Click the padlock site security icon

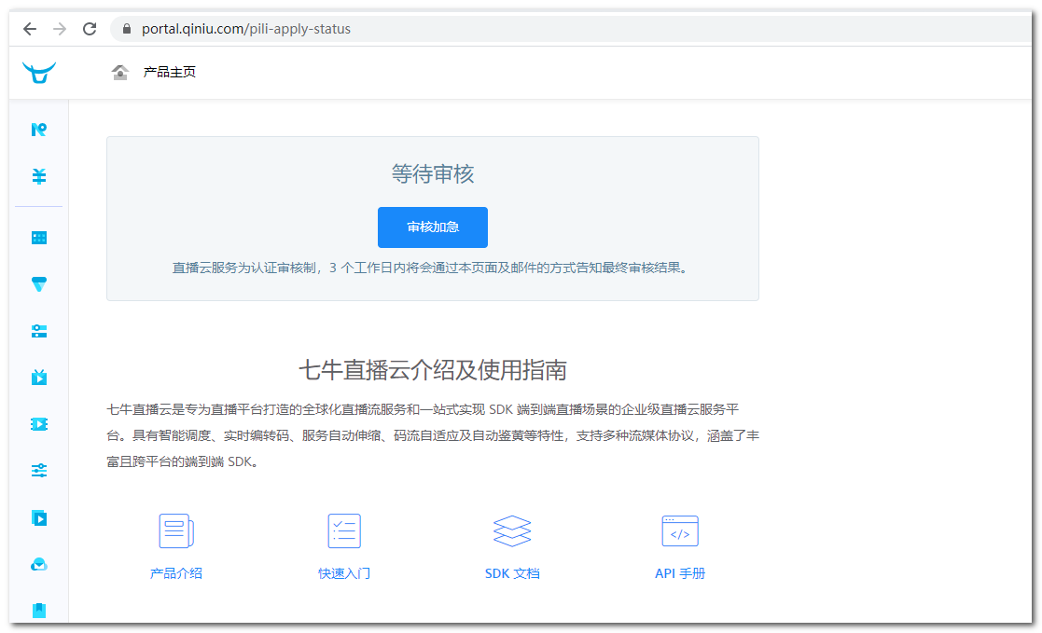point(127,29)
